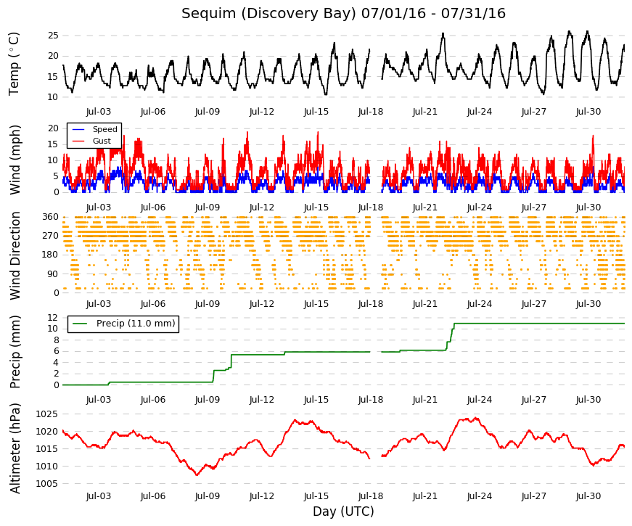Click the Altimeter (hPa) axis label
Image resolution: width=632 pixels, height=526 pixels.
[15, 448]
